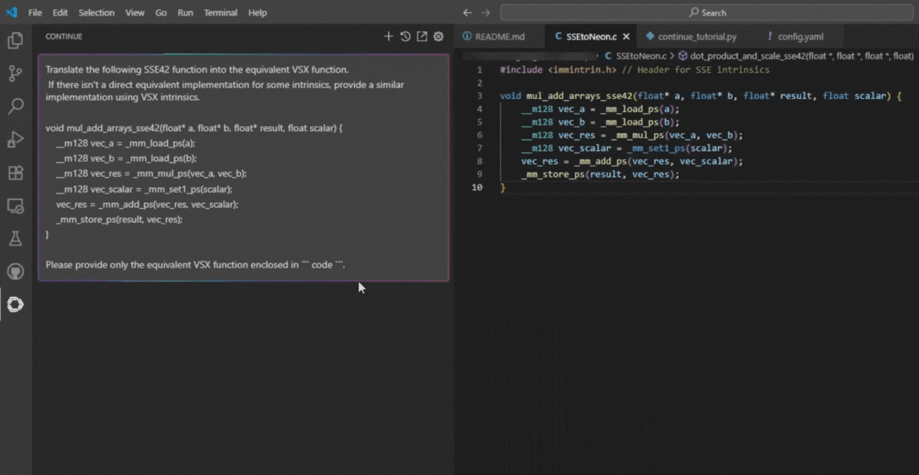Image resolution: width=919 pixels, height=475 pixels.
Task: Close the SSEtoNeon.c editor tab
Action: (x=626, y=37)
